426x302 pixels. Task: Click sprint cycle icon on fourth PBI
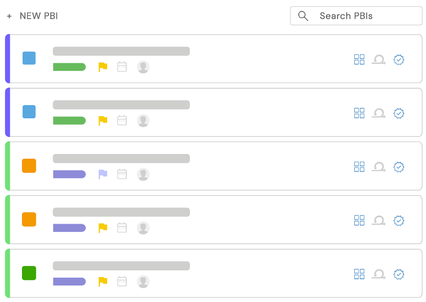(379, 220)
